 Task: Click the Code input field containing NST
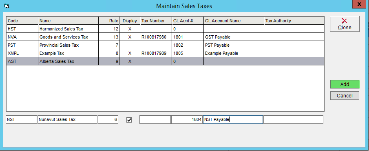click(x=22, y=119)
